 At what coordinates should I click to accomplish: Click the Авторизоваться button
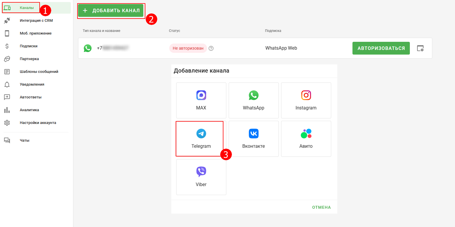click(381, 48)
